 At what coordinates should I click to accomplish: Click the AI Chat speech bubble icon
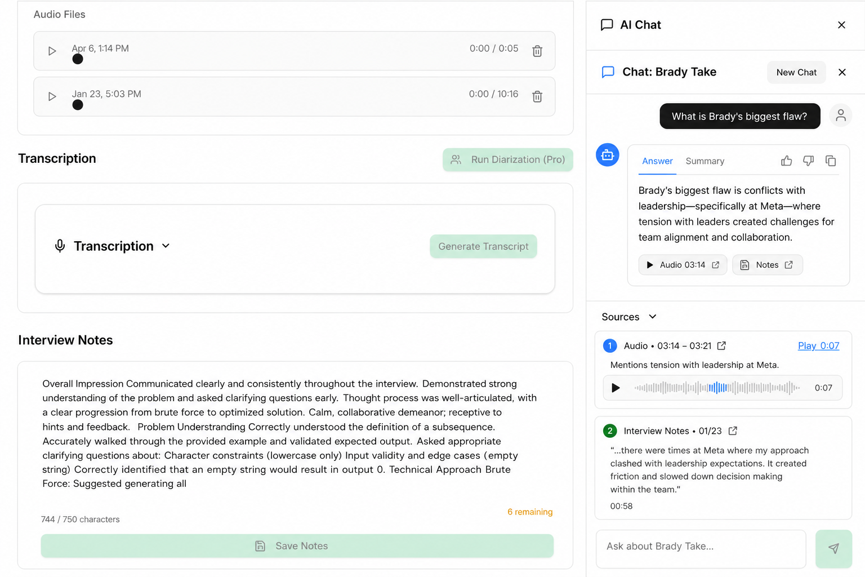pyautogui.click(x=607, y=25)
